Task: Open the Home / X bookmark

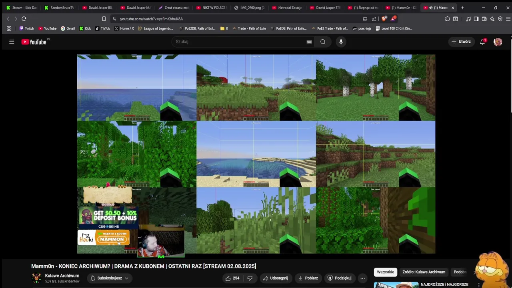Action: (x=124, y=28)
